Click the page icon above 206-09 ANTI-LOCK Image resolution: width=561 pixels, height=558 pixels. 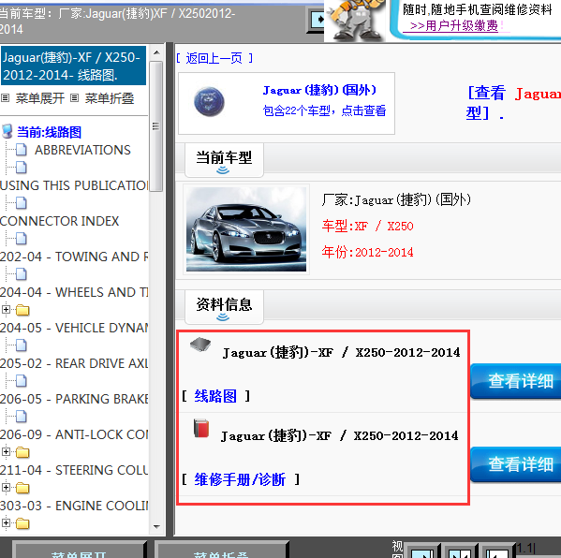[22, 417]
